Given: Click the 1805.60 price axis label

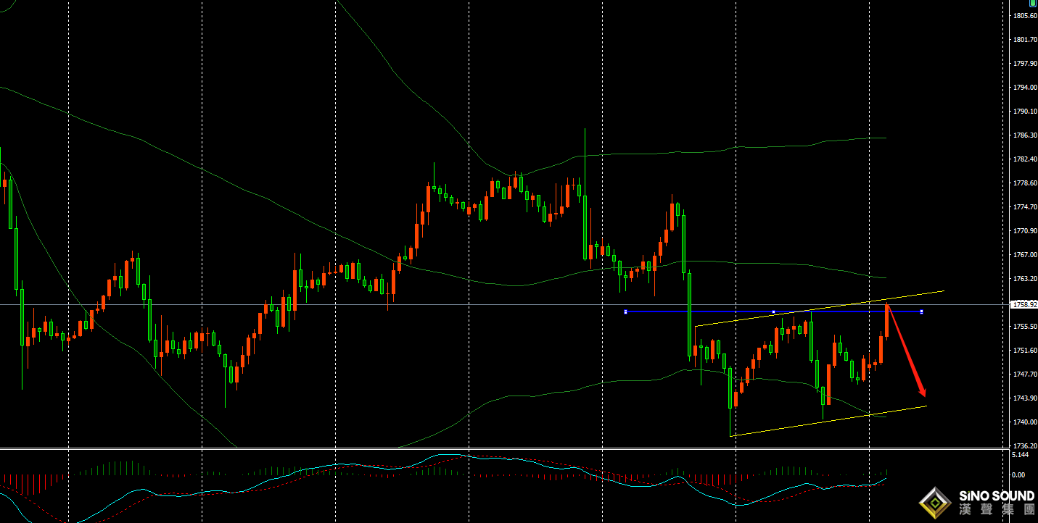Looking at the screenshot, I should 1023,16.
